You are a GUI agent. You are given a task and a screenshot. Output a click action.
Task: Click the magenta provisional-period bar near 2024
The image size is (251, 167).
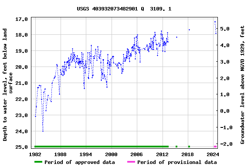[215, 147]
